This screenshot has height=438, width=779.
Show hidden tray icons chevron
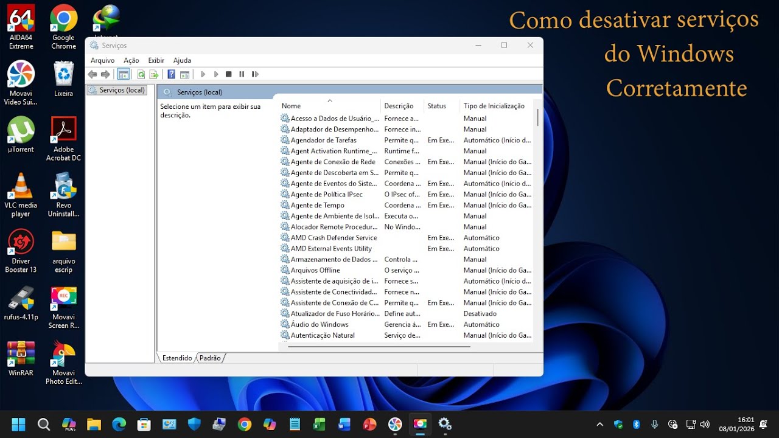tap(599, 424)
